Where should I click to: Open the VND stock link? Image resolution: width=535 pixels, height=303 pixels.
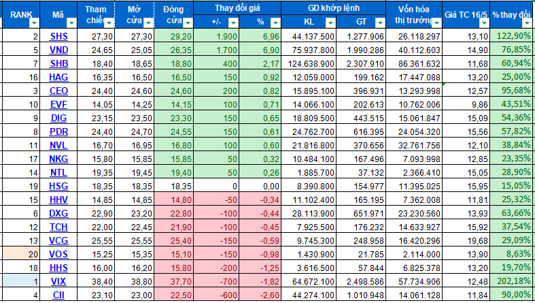coord(58,50)
